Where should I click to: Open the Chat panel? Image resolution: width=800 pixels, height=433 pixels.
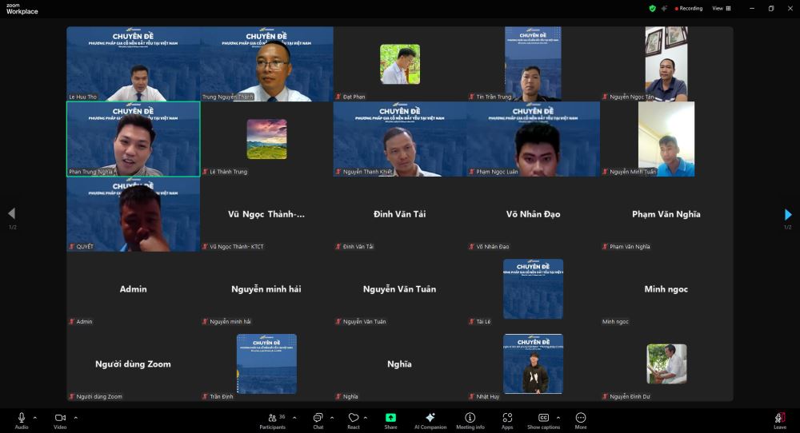point(318,418)
